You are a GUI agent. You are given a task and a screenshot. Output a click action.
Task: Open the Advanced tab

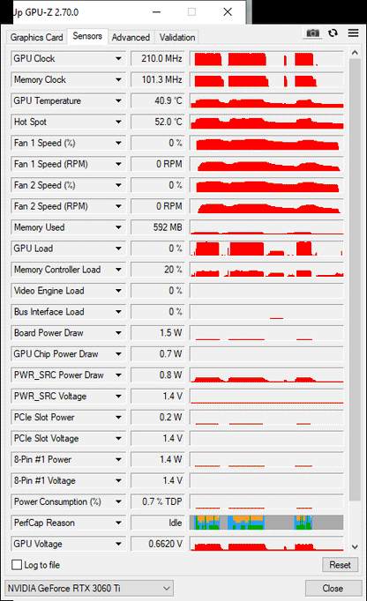131,38
